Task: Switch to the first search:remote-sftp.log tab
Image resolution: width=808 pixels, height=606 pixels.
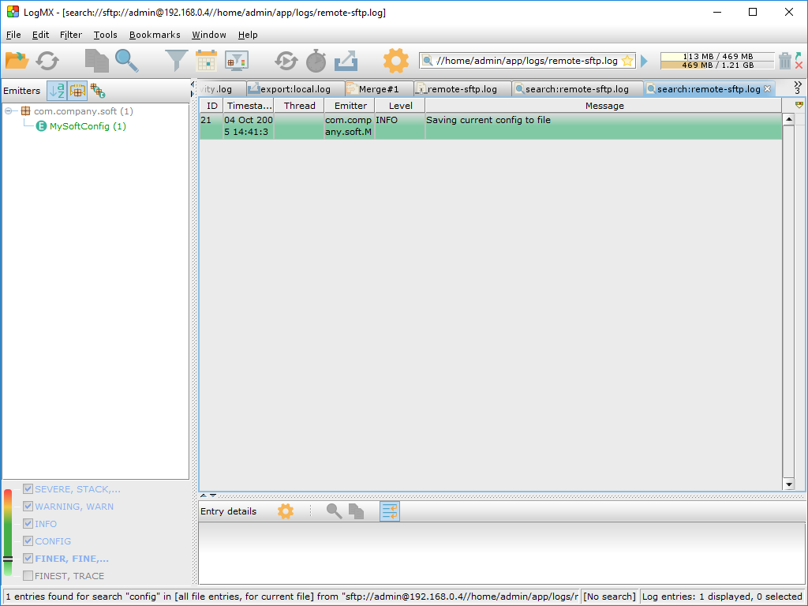Action: point(577,89)
